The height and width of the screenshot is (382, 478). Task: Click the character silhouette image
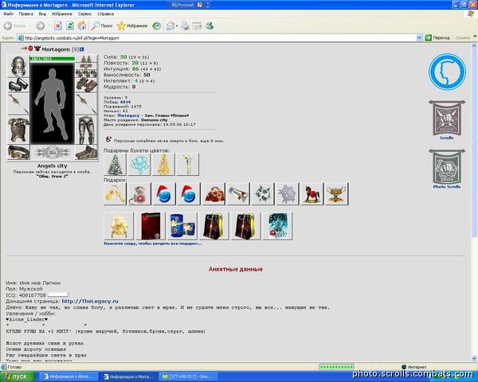[x=52, y=103]
